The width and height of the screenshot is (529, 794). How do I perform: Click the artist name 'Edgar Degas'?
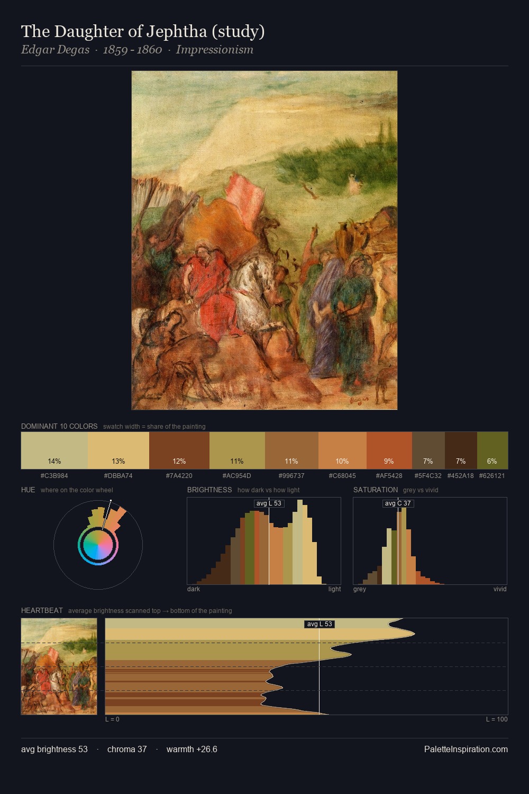click(55, 50)
